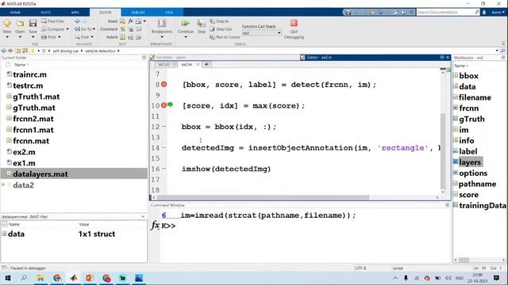Select the options workspace variable
The image size is (508, 285).
click(x=473, y=173)
